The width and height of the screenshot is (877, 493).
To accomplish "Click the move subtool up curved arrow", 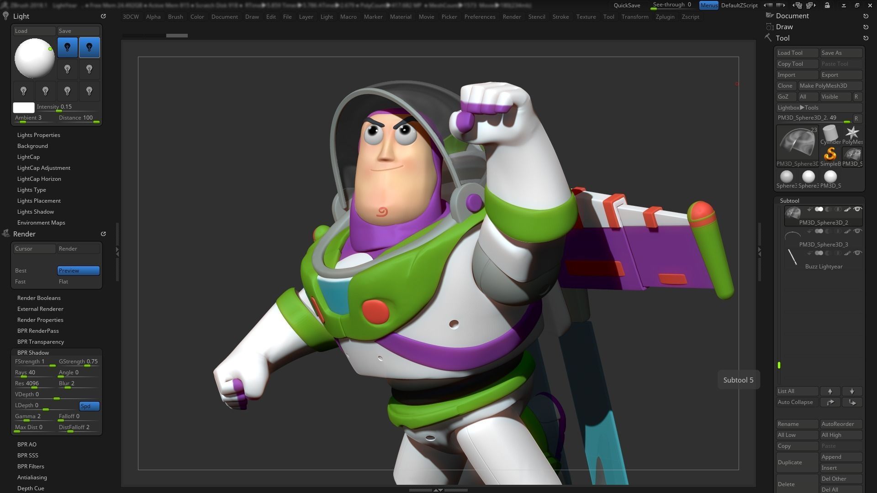I will tap(830, 402).
